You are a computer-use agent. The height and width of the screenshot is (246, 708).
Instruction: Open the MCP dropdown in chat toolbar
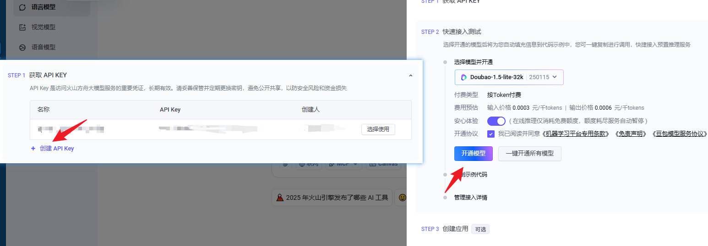[343, 166]
